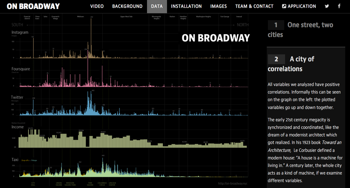This screenshot has width=350, height=188.
Task: Collapse section 2 A city of correlations
Action: (291, 64)
